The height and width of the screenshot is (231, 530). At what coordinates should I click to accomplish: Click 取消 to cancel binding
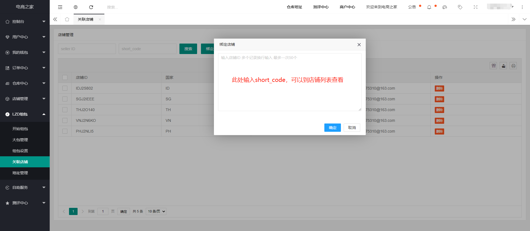352,128
